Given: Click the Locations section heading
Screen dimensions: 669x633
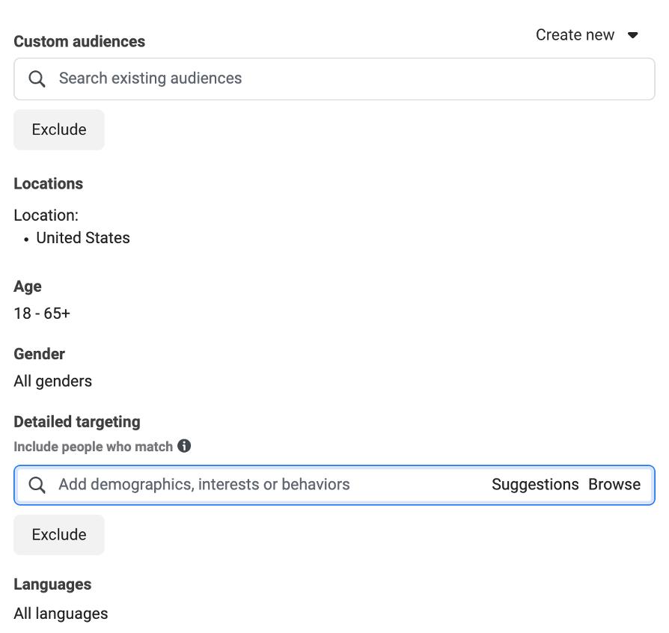Looking at the screenshot, I should (x=49, y=184).
